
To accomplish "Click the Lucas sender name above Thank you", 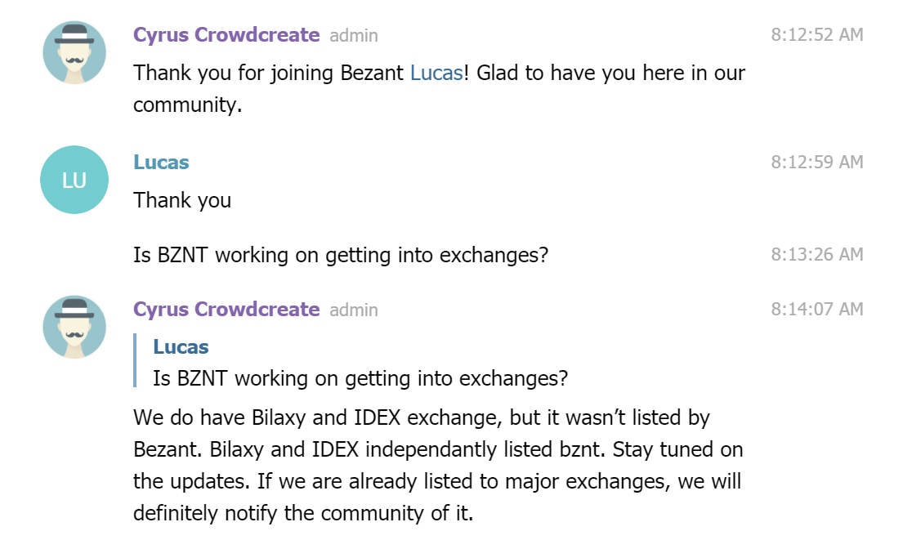I will [x=161, y=163].
